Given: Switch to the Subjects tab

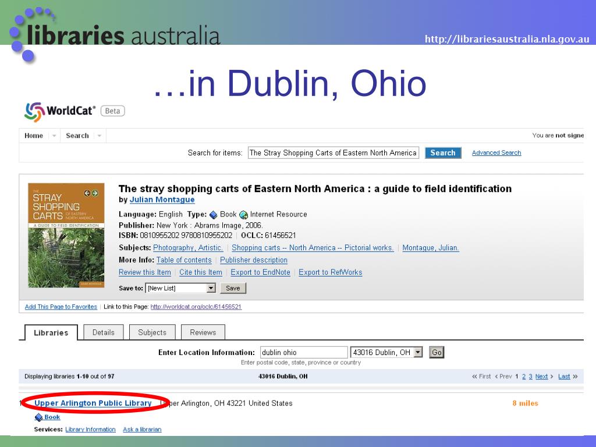Looking at the screenshot, I should point(152,332).
